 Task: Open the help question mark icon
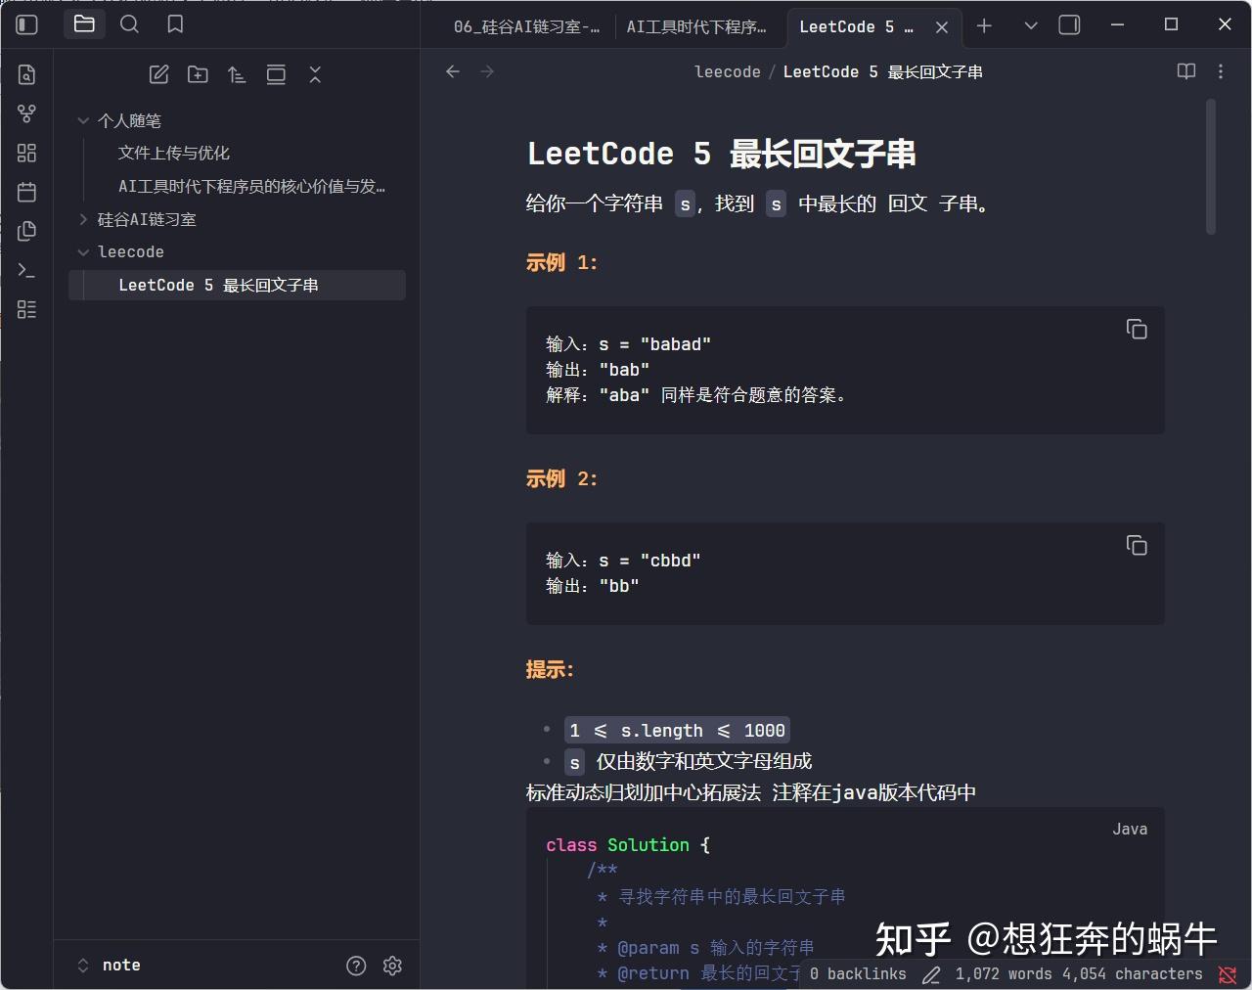point(356,966)
